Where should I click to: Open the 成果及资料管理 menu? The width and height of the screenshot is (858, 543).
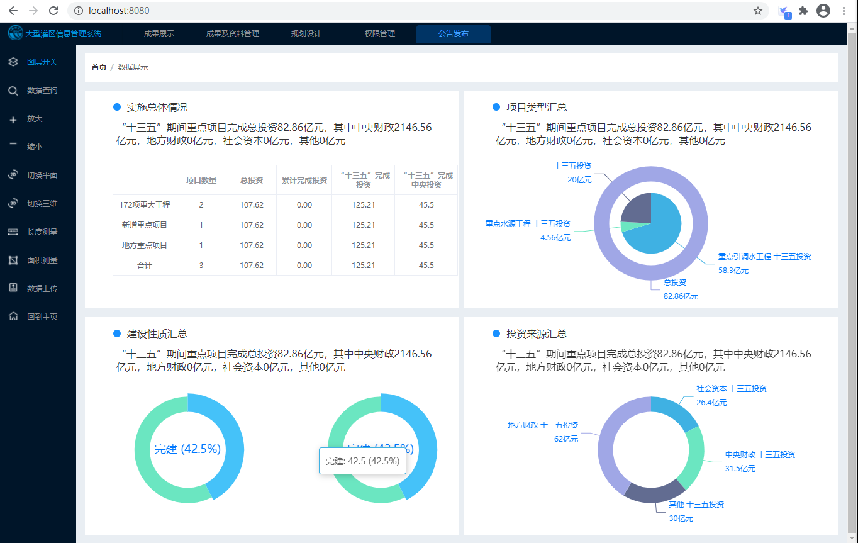pos(233,34)
